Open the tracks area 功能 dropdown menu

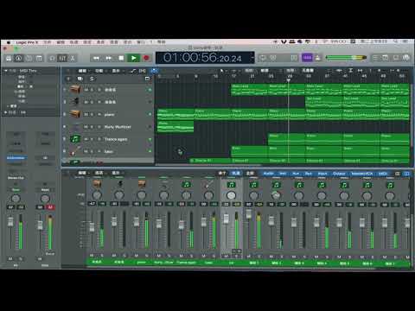(99, 71)
